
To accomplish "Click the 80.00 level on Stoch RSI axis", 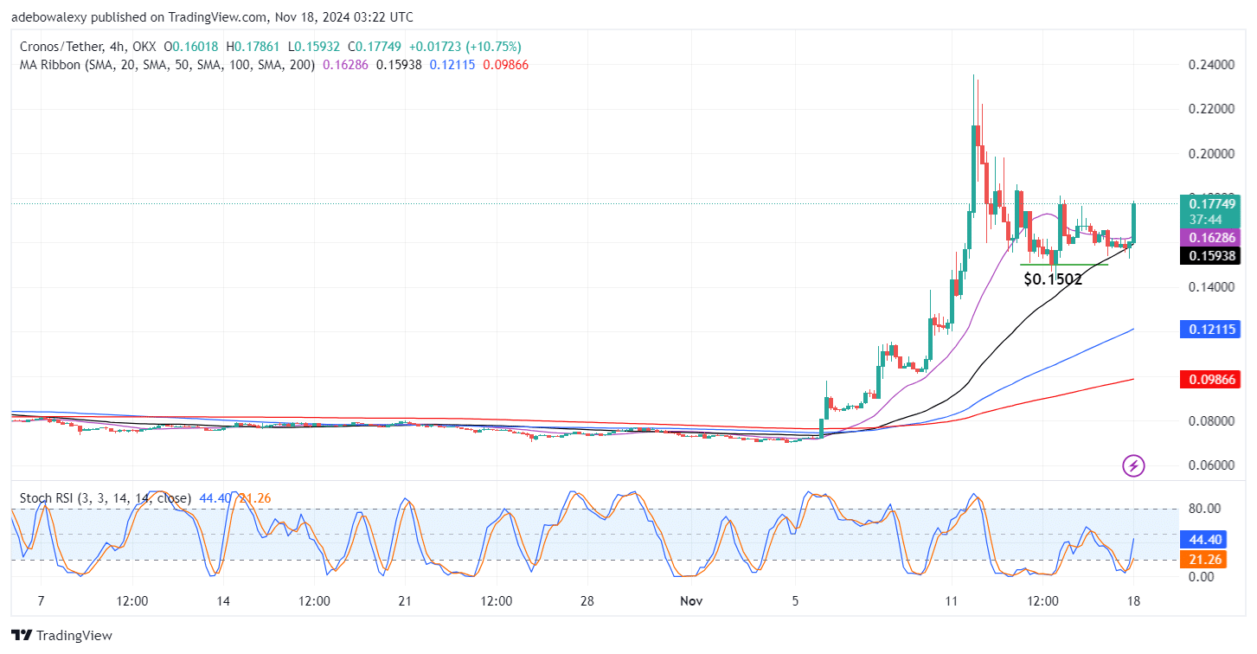I will pos(1204,509).
